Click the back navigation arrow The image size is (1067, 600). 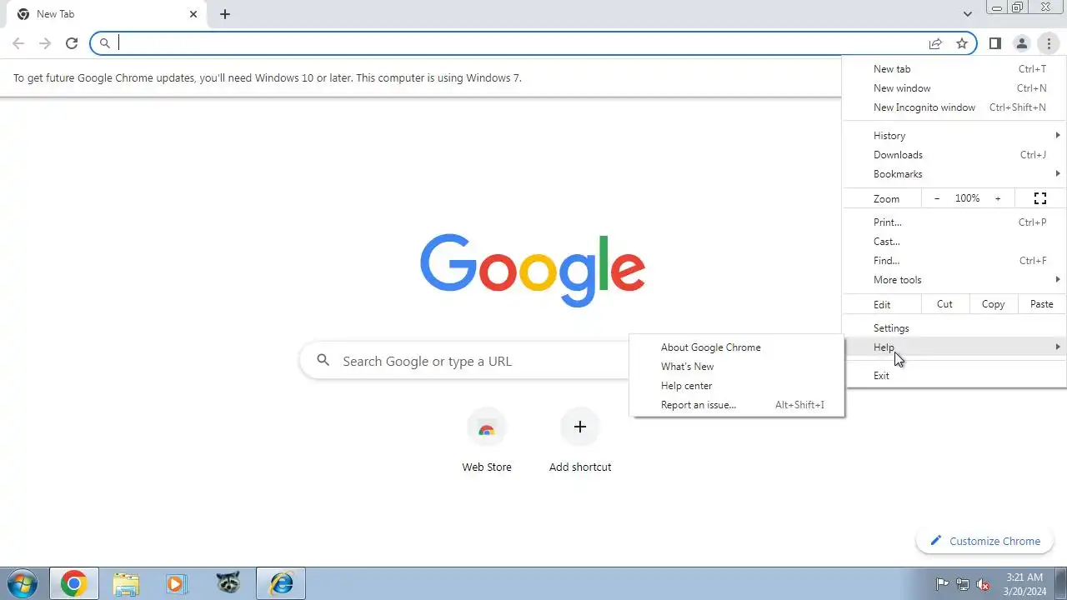click(x=18, y=43)
